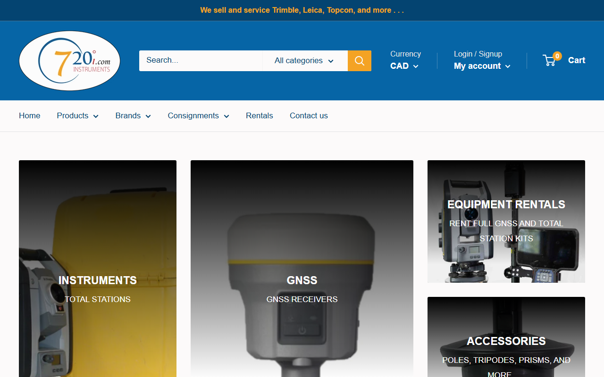Open the Equipment Rentals tile
This screenshot has height=377, width=604.
click(506, 221)
